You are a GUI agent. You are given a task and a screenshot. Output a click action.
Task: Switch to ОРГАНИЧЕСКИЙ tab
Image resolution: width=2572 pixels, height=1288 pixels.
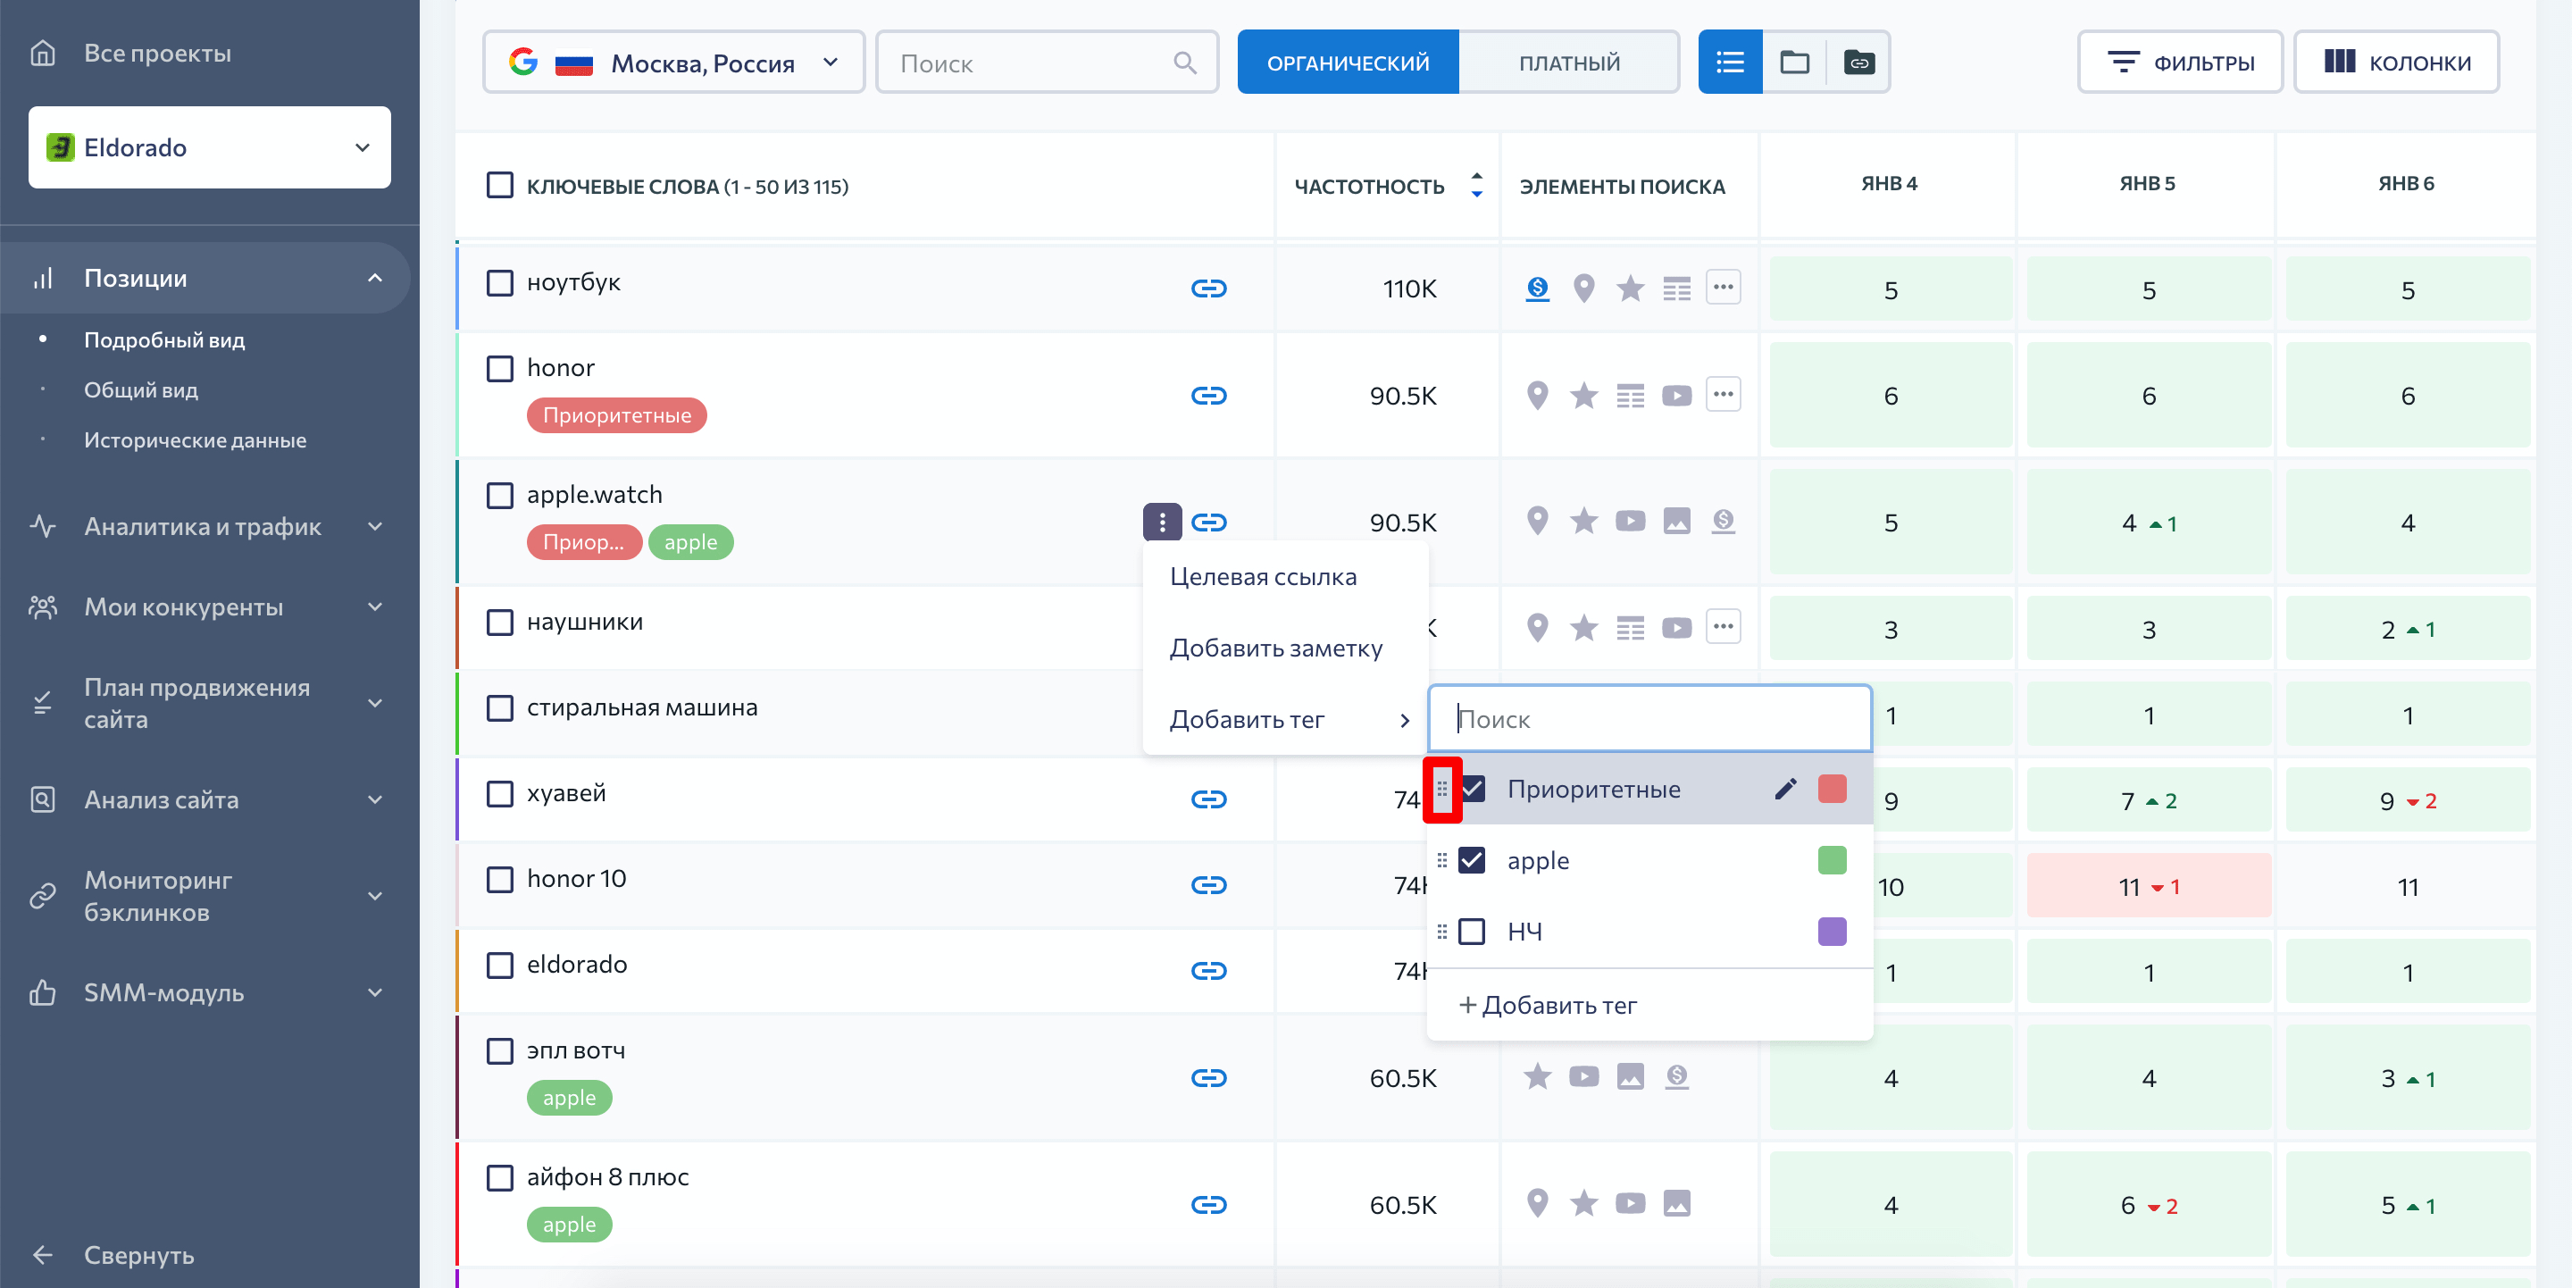1348,63
